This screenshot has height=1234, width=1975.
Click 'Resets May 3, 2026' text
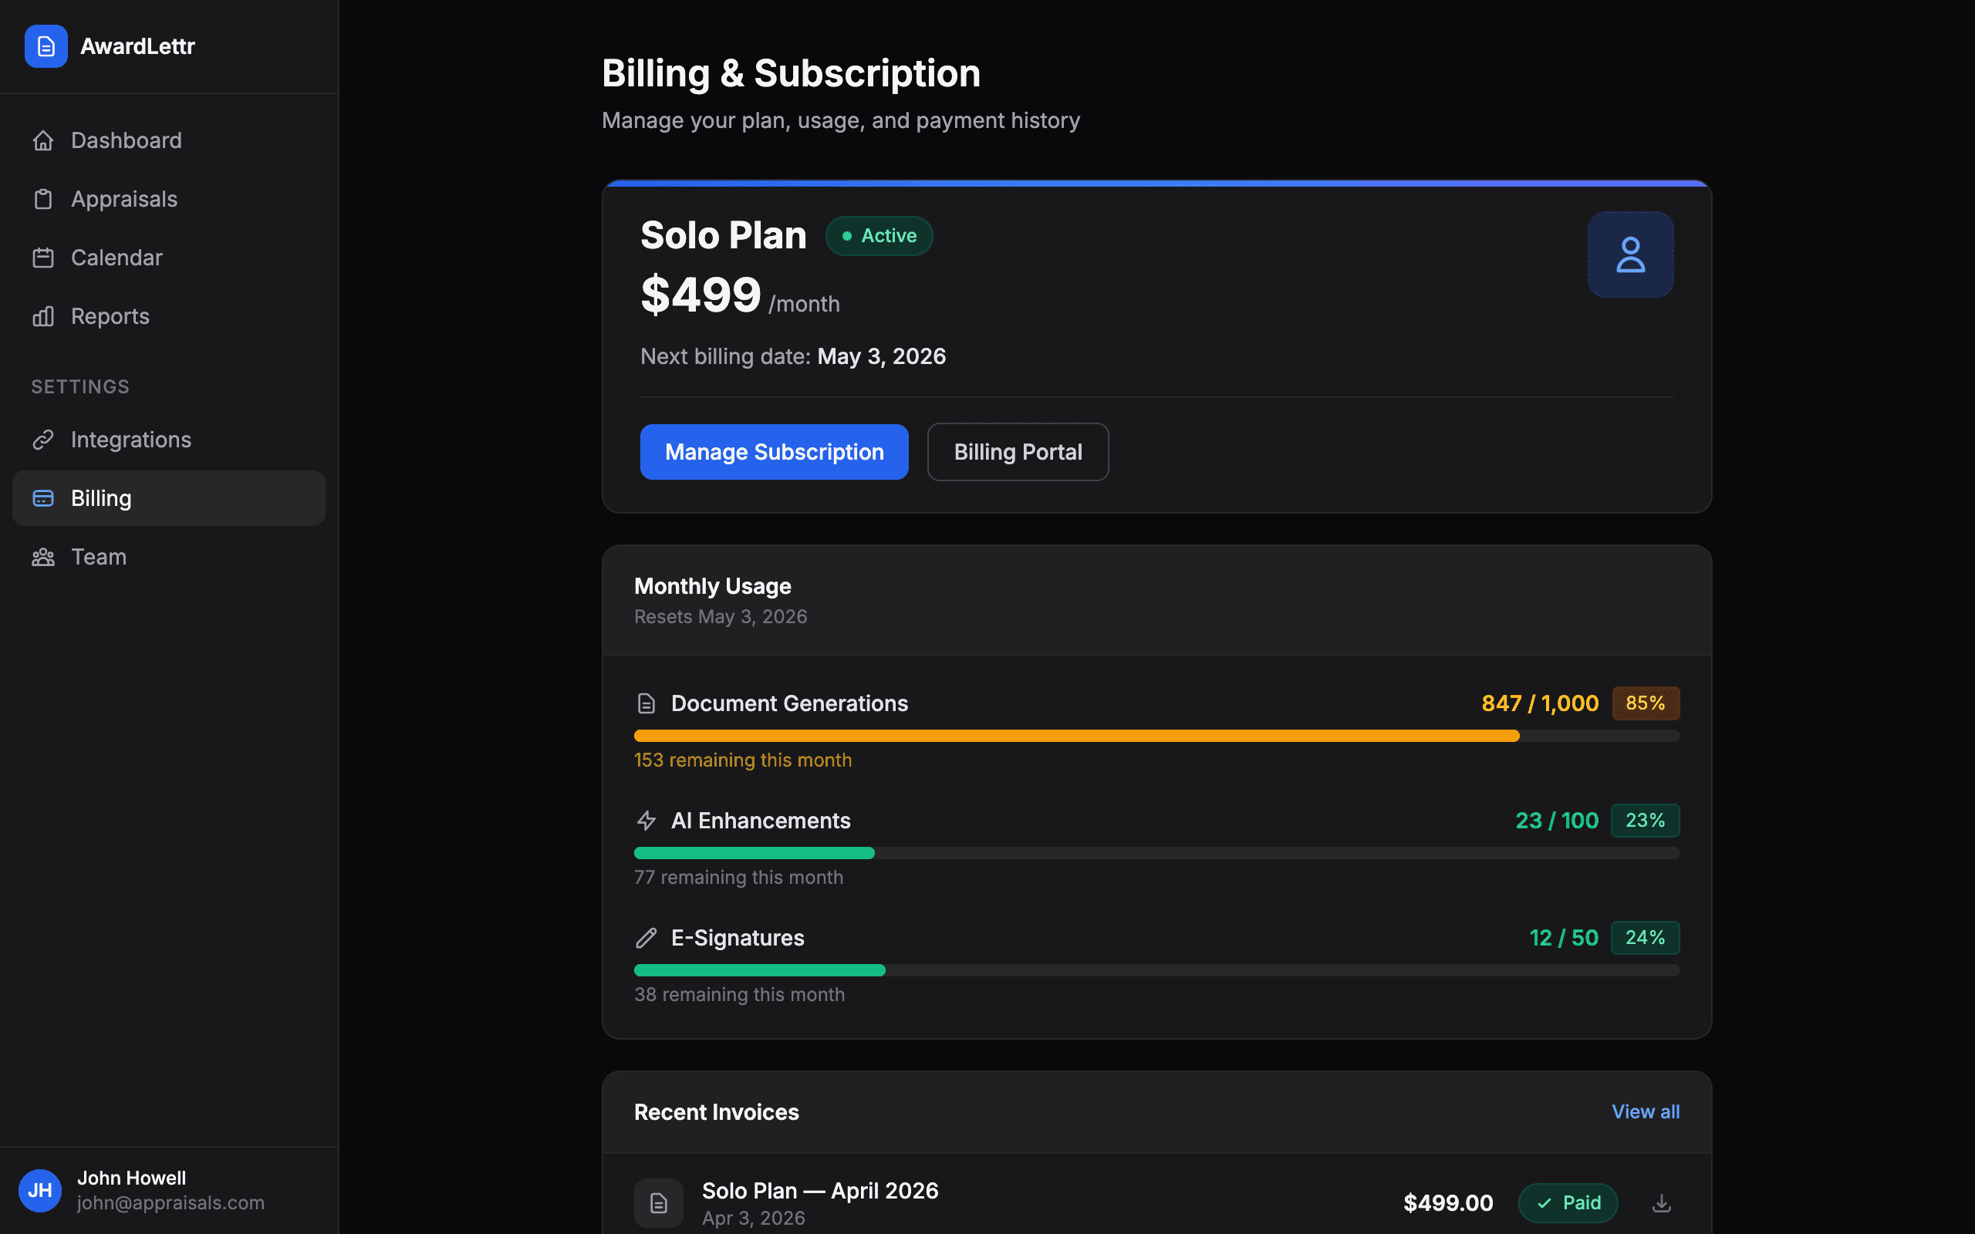pos(721,617)
